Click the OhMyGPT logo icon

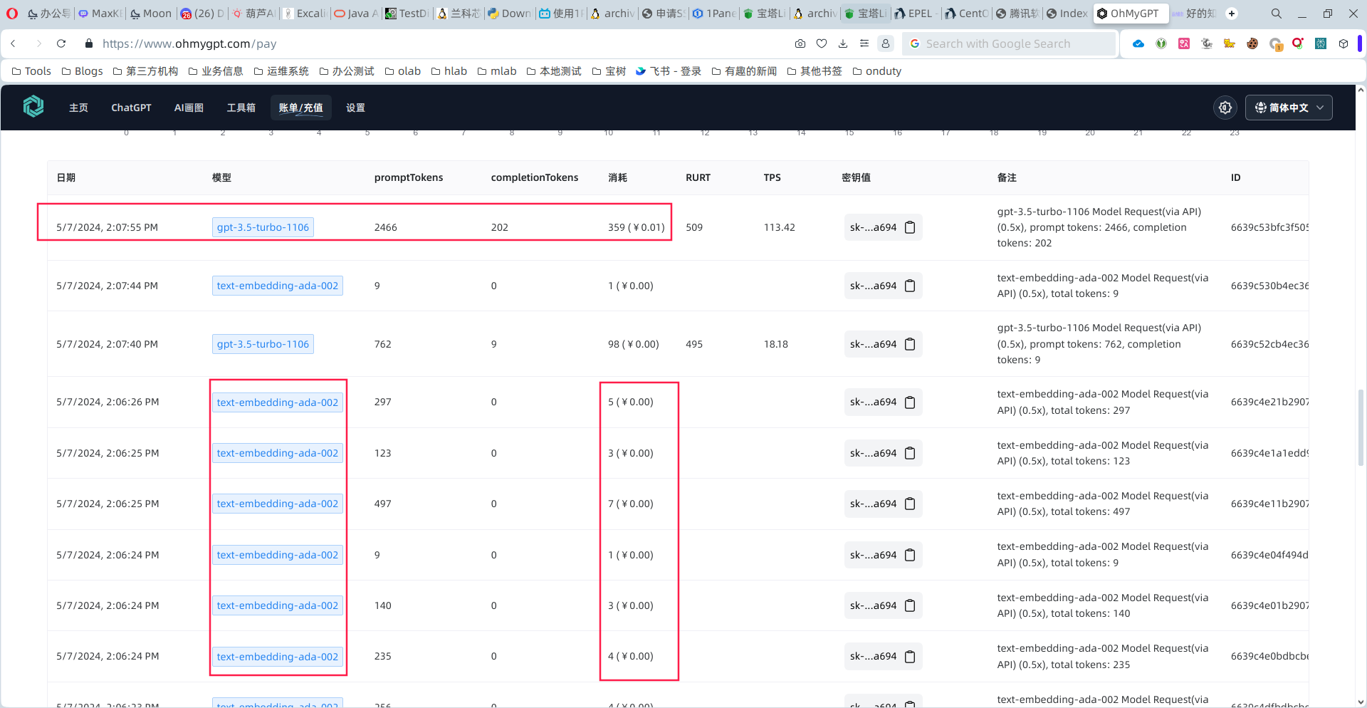pyautogui.click(x=33, y=107)
